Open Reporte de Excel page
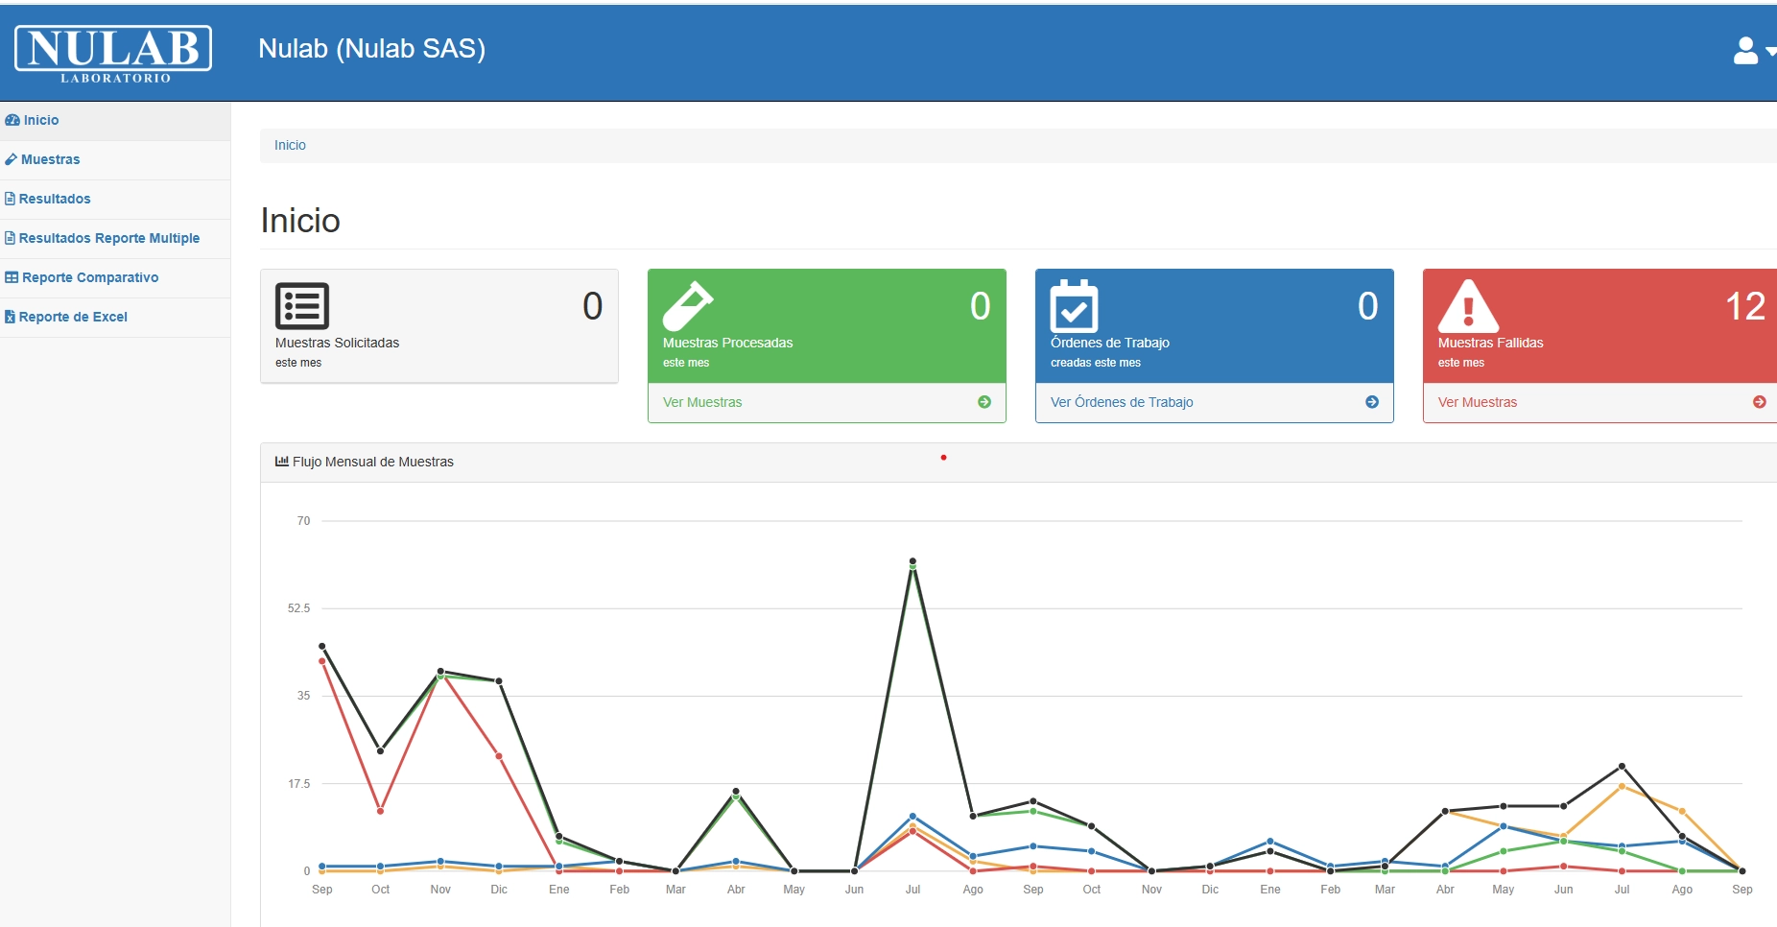Screen dimensions: 1777x927 pos(73,318)
